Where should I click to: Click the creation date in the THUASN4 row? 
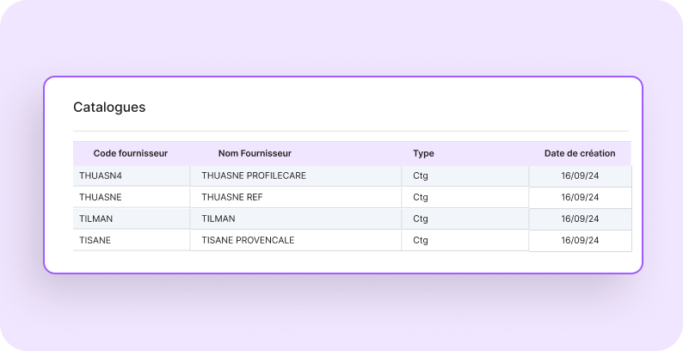click(x=580, y=175)
